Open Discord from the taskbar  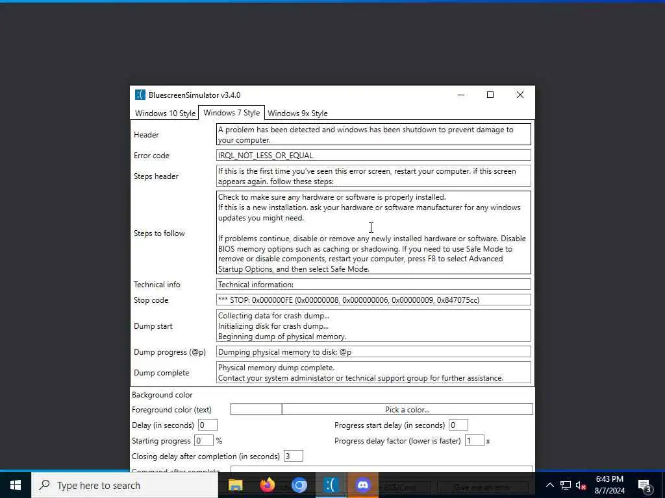click(362, 485)
